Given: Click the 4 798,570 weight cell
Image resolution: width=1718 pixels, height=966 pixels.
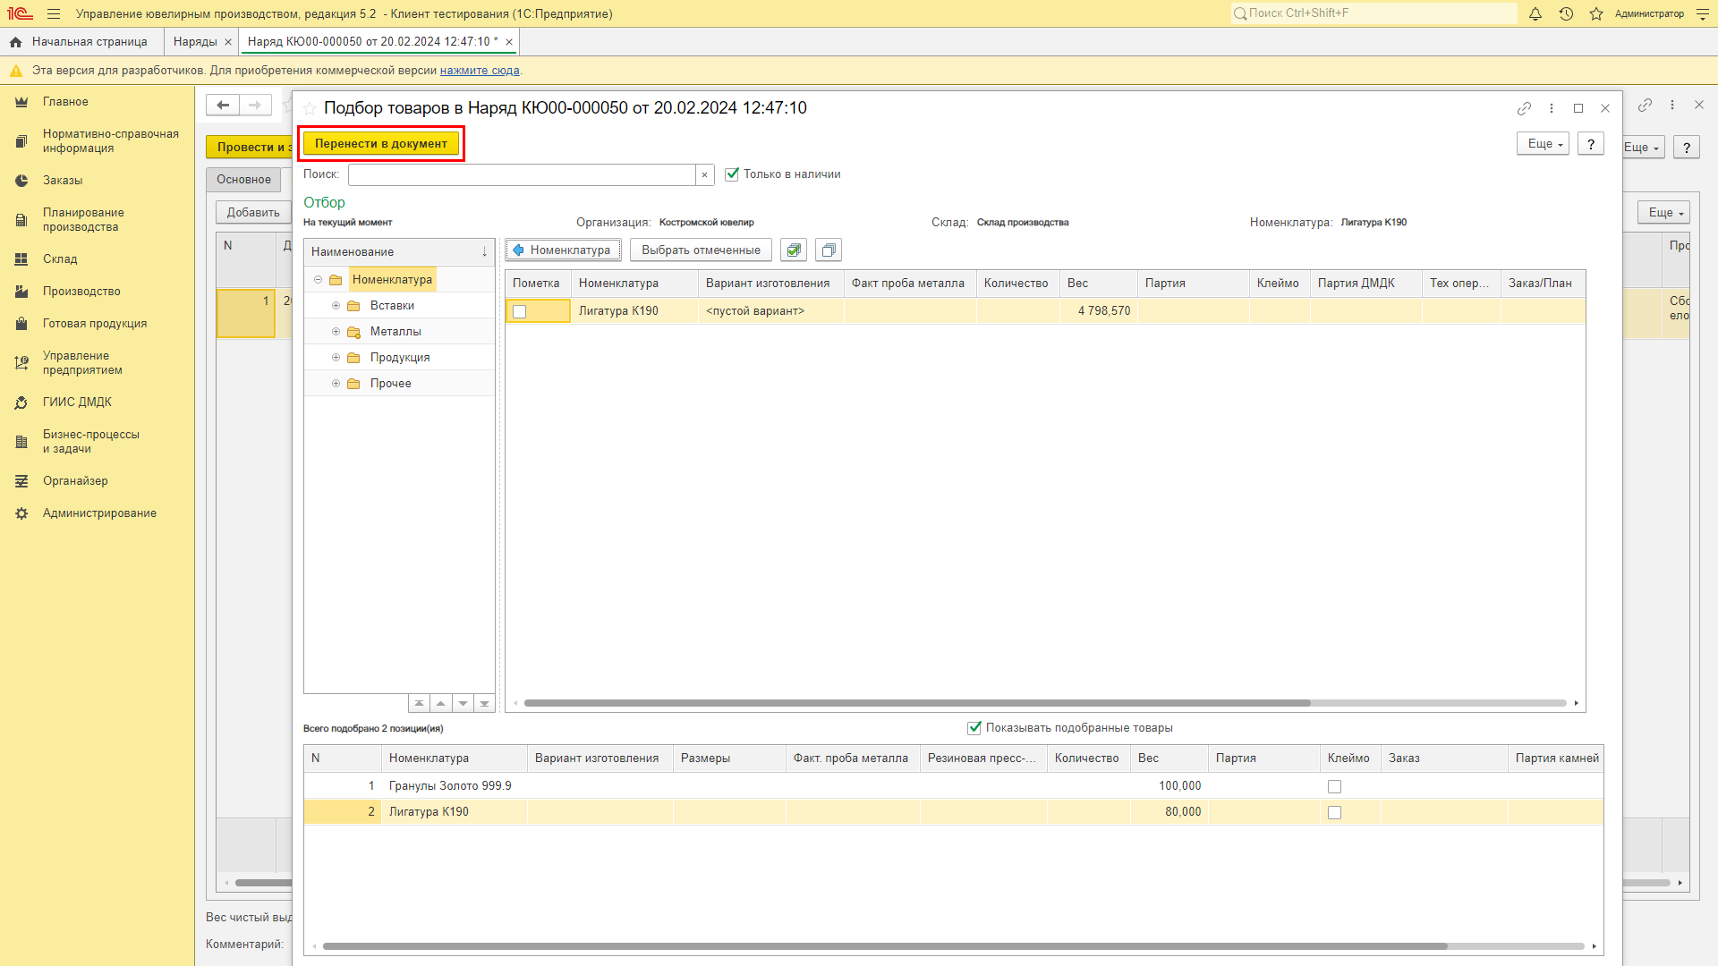Looking at the screenshot, I should [x=1099, y=311].
